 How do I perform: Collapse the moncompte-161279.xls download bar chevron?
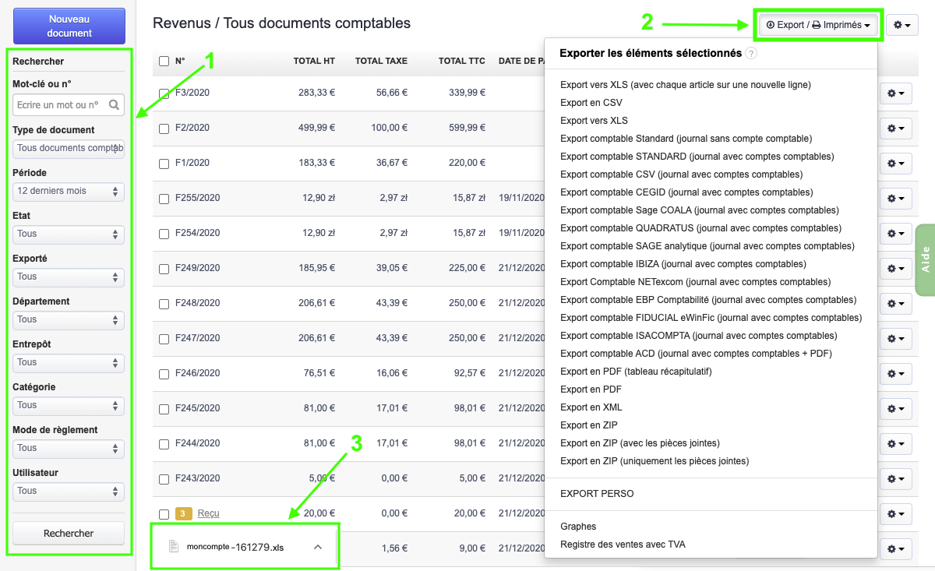(x=317, y=548)
